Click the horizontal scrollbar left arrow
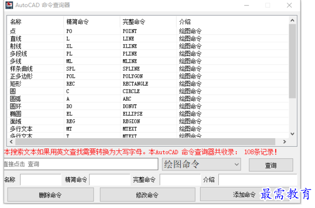The height and width of the screenshot is (208, 315). (11, 142)
